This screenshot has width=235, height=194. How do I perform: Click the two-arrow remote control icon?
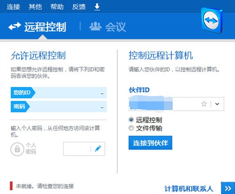click(x=15, y=26)
